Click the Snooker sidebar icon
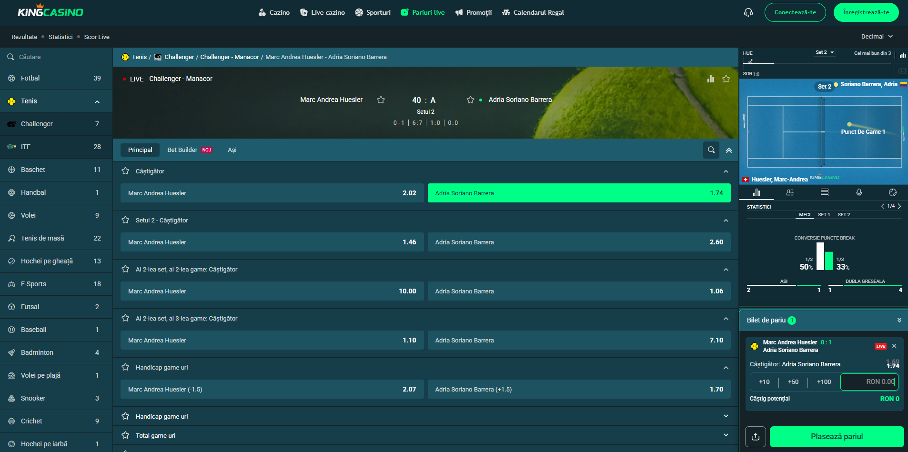This screenshot has width=908, height=452. point(11,398)
